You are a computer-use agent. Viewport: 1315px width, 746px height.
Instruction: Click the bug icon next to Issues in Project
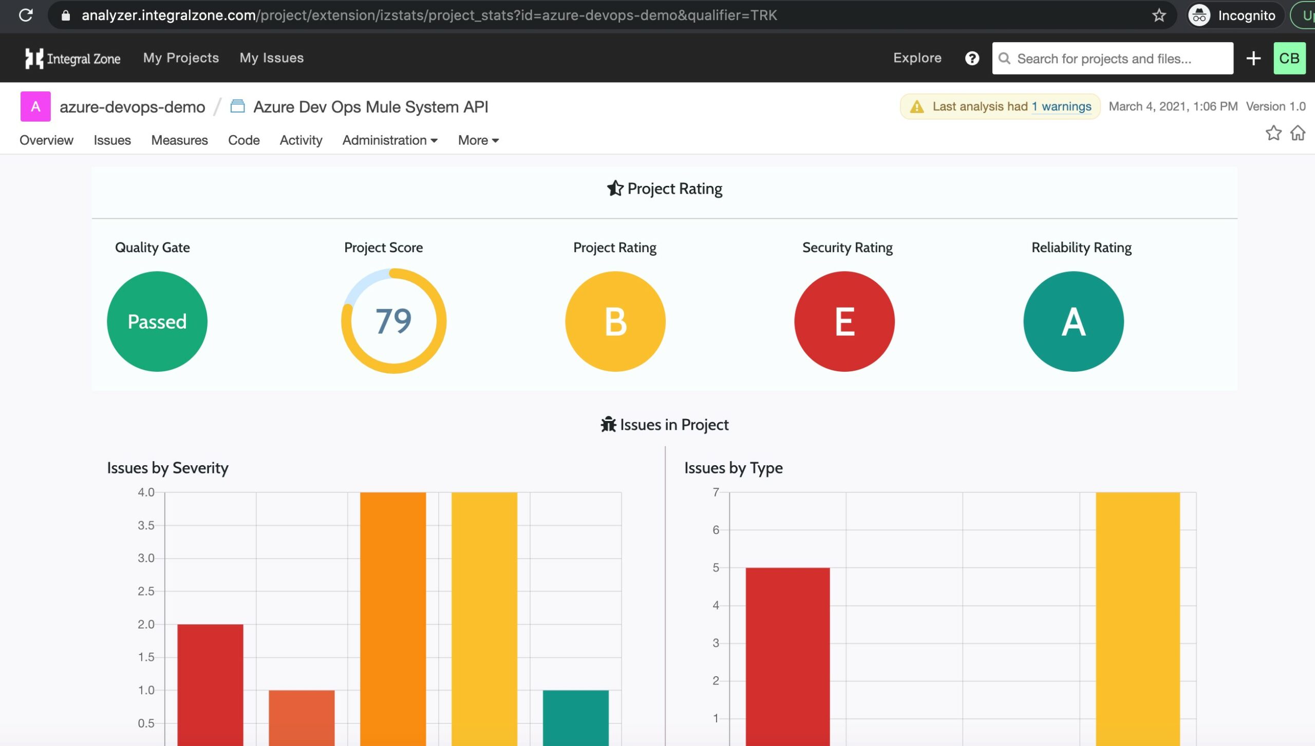click(608, 425)
